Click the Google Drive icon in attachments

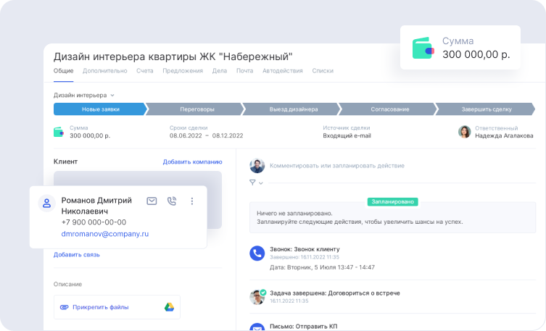(168, 307)
